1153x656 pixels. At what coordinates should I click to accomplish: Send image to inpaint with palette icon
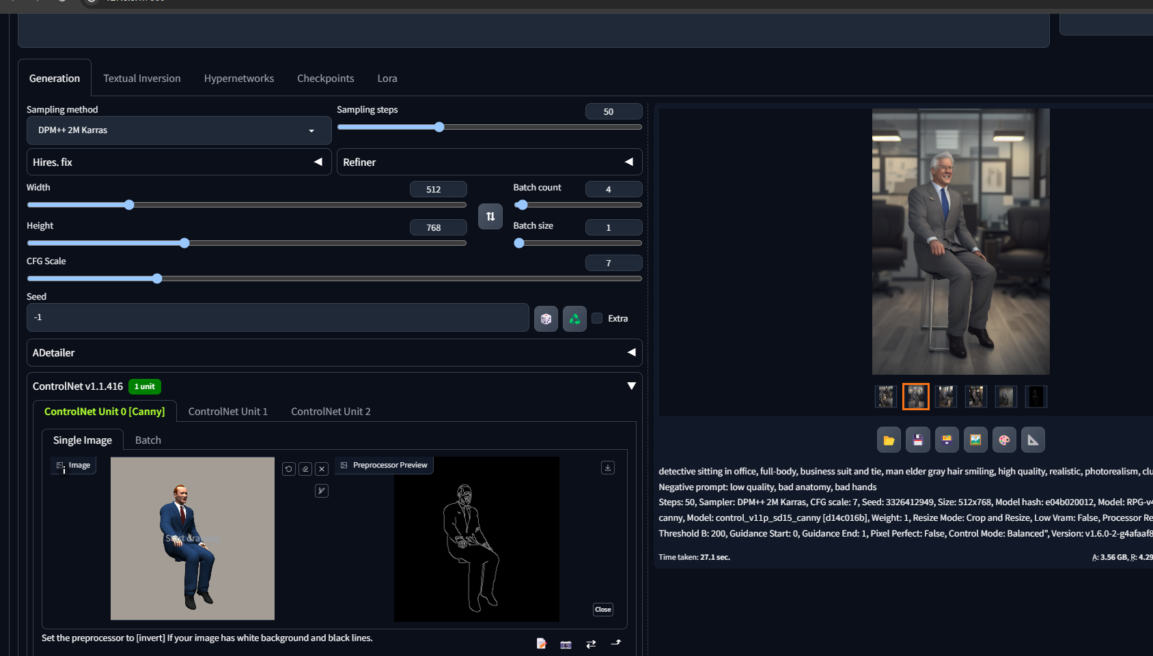tap(1004, 440)
